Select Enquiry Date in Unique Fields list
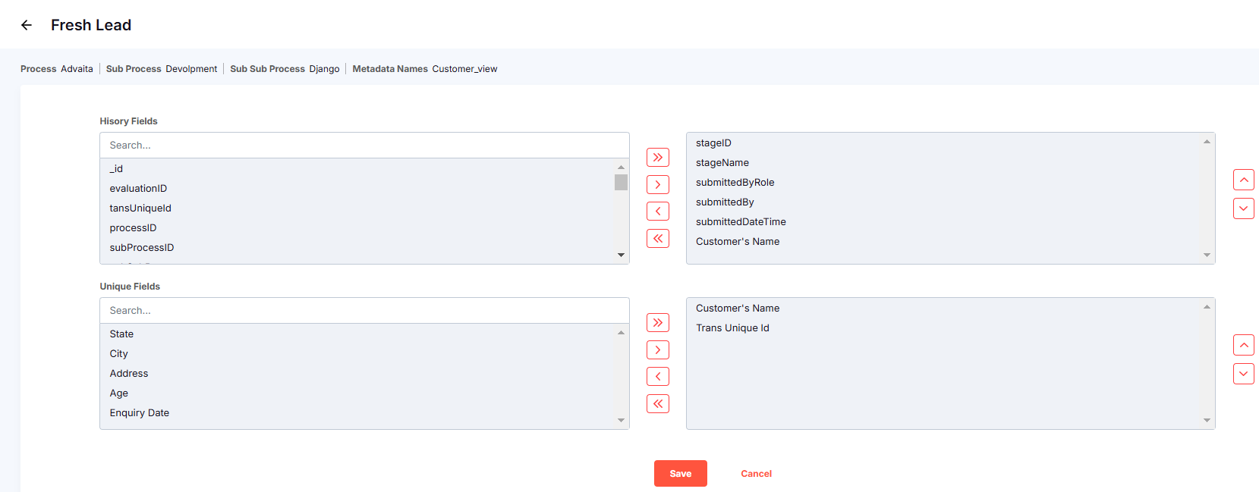 [140, 413]
